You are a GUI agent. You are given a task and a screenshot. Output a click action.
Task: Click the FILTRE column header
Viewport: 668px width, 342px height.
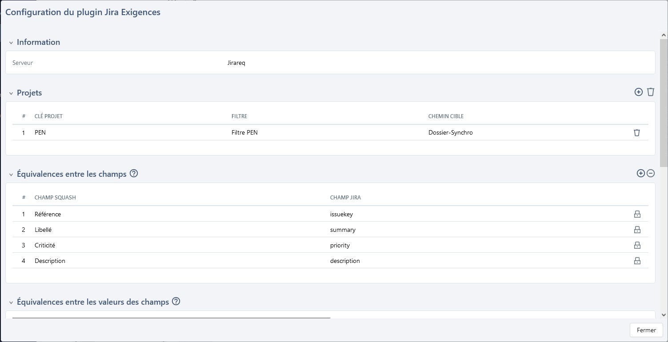point(239,116)
